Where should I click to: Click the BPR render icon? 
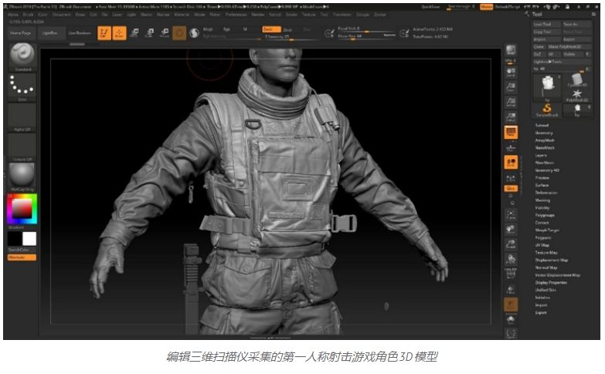[x=511, y=52]
